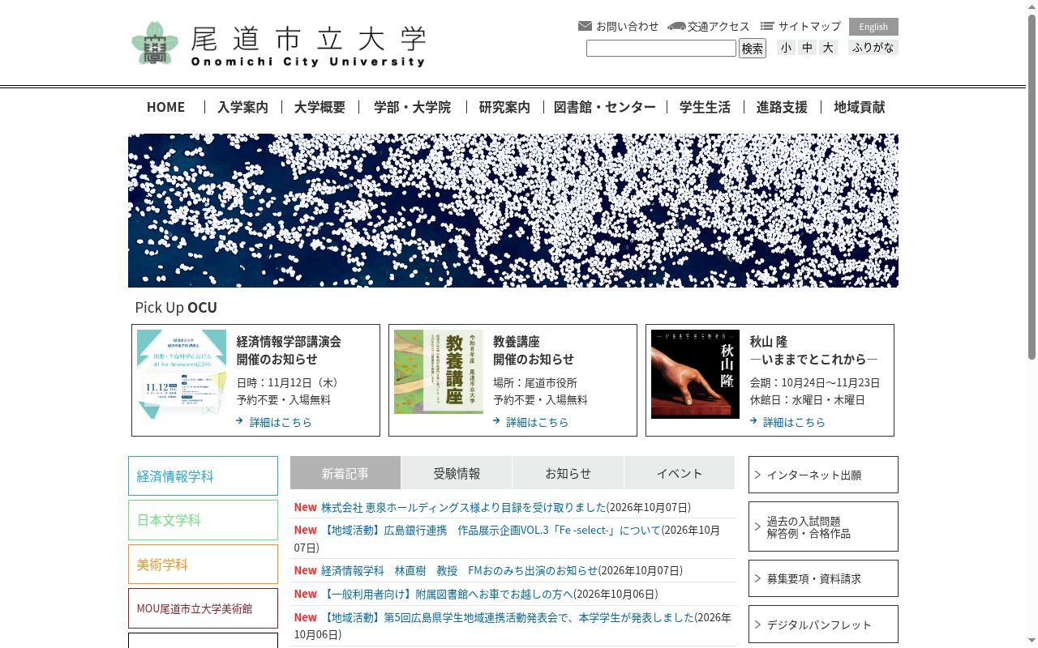Open MOU尾道市立大学美術館 link

coord(203,608)
